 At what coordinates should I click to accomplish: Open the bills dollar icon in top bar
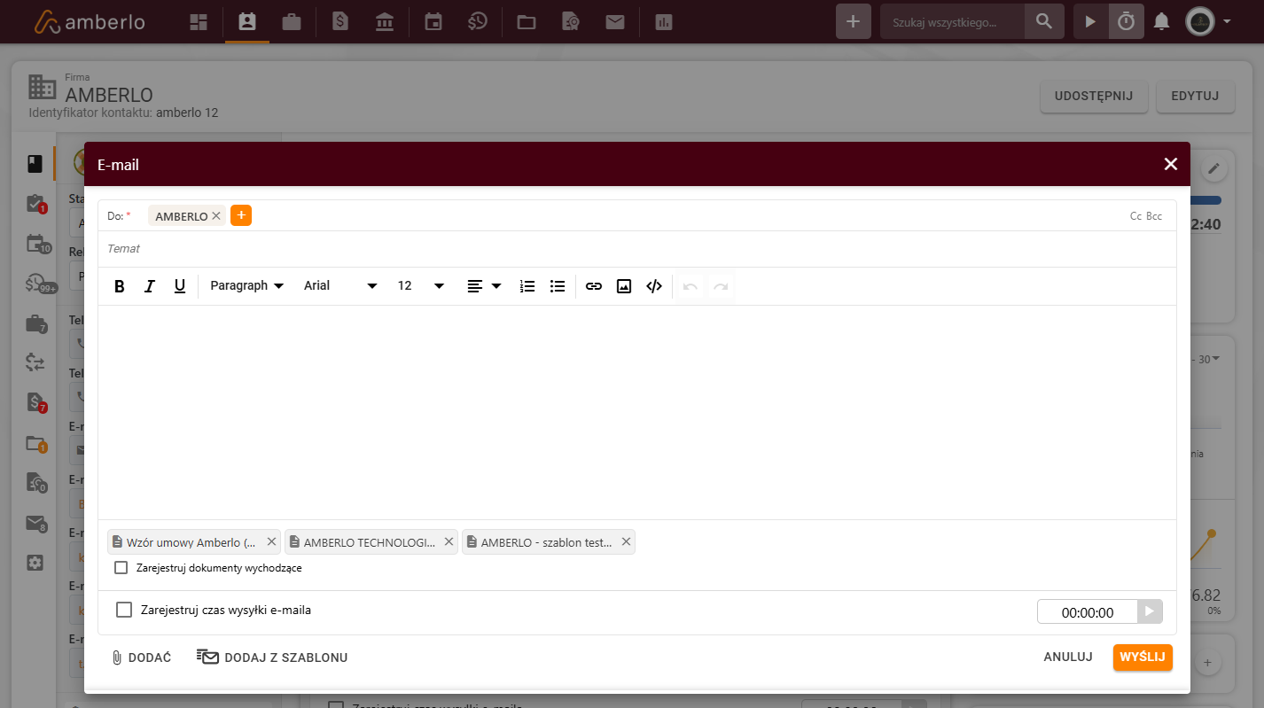click(340, 21)
